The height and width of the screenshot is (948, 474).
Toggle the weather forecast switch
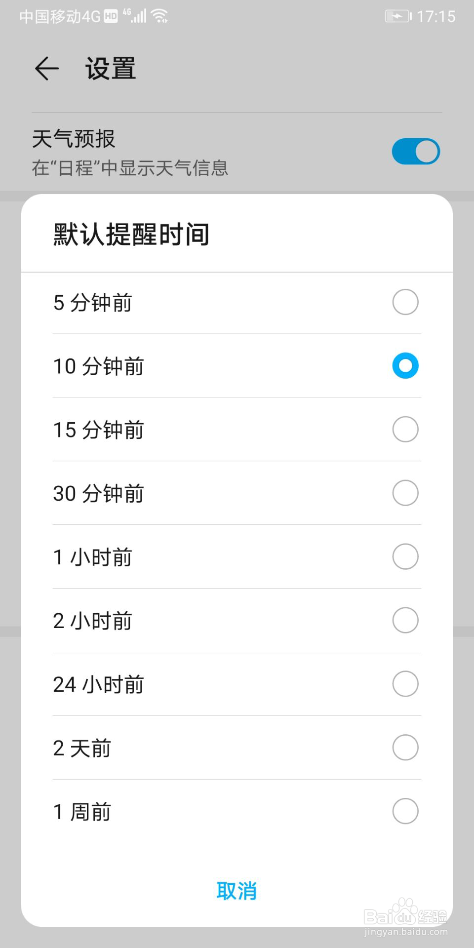(416, 152)
